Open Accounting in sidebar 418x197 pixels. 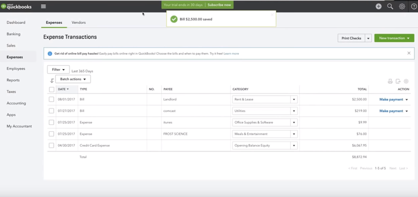[16, 103]
